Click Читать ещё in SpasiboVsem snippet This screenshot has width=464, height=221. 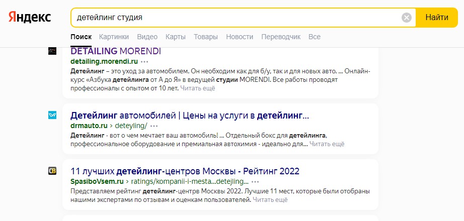270,200
